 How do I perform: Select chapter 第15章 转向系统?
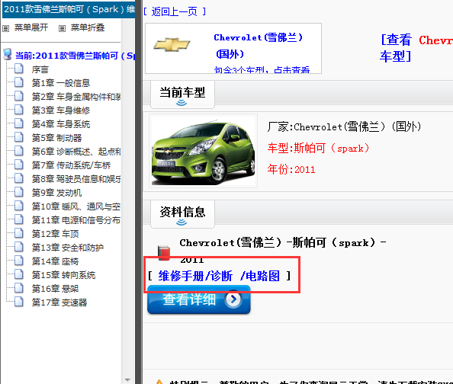tap(63, 275)
